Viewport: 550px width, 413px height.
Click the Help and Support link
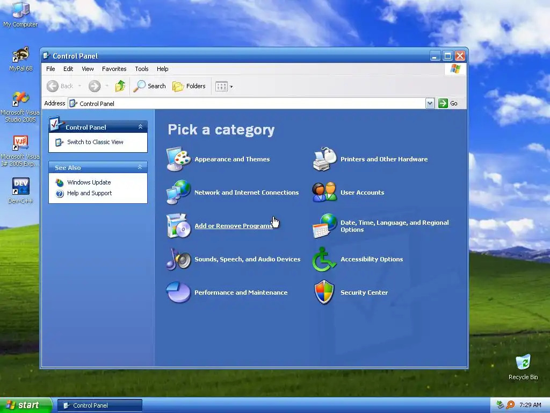tap(90, 194)
